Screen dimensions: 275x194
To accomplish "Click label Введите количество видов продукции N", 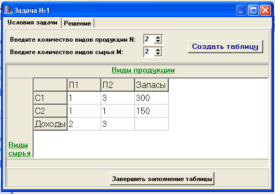I will click(x=73, y=40).
